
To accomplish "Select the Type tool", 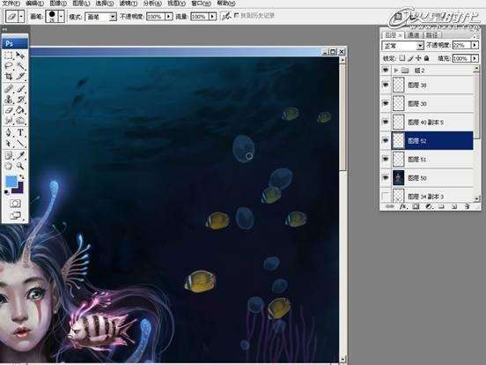I will 20,132.
